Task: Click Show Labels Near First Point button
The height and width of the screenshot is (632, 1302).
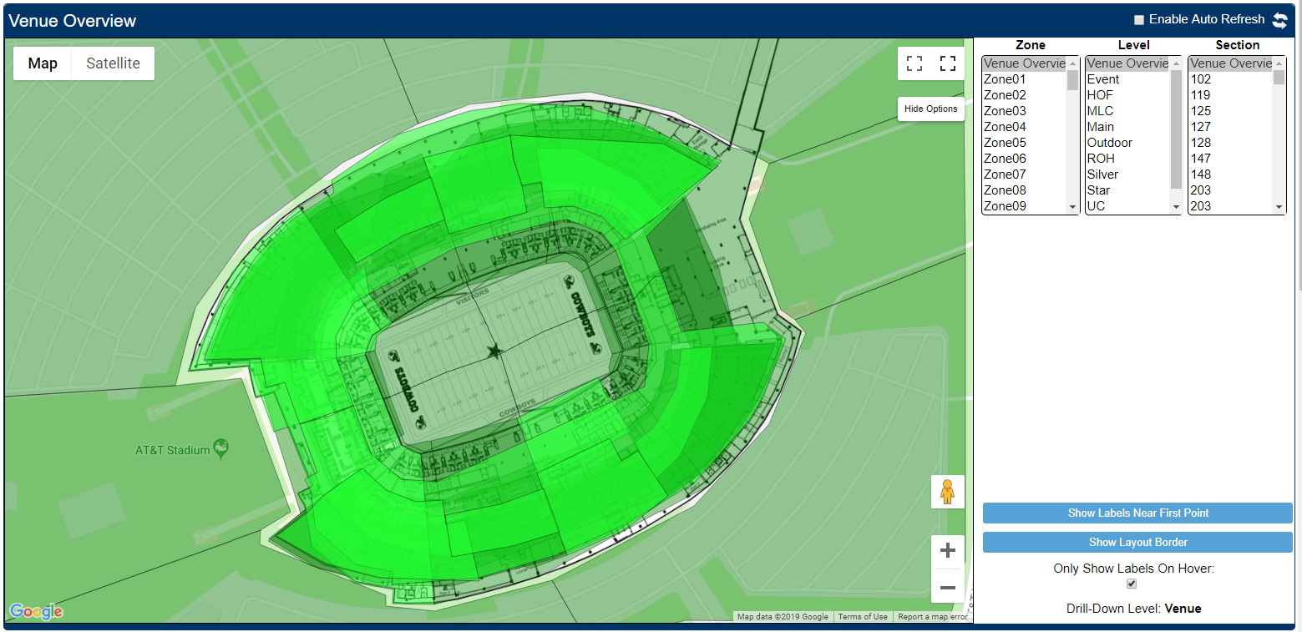Action: [1137, 513]
